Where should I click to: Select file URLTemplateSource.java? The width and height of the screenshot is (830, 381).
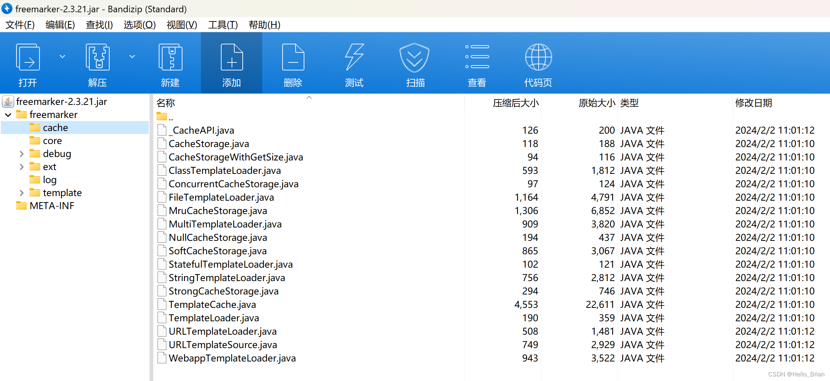pyautogui.click(x=223, y=345)
